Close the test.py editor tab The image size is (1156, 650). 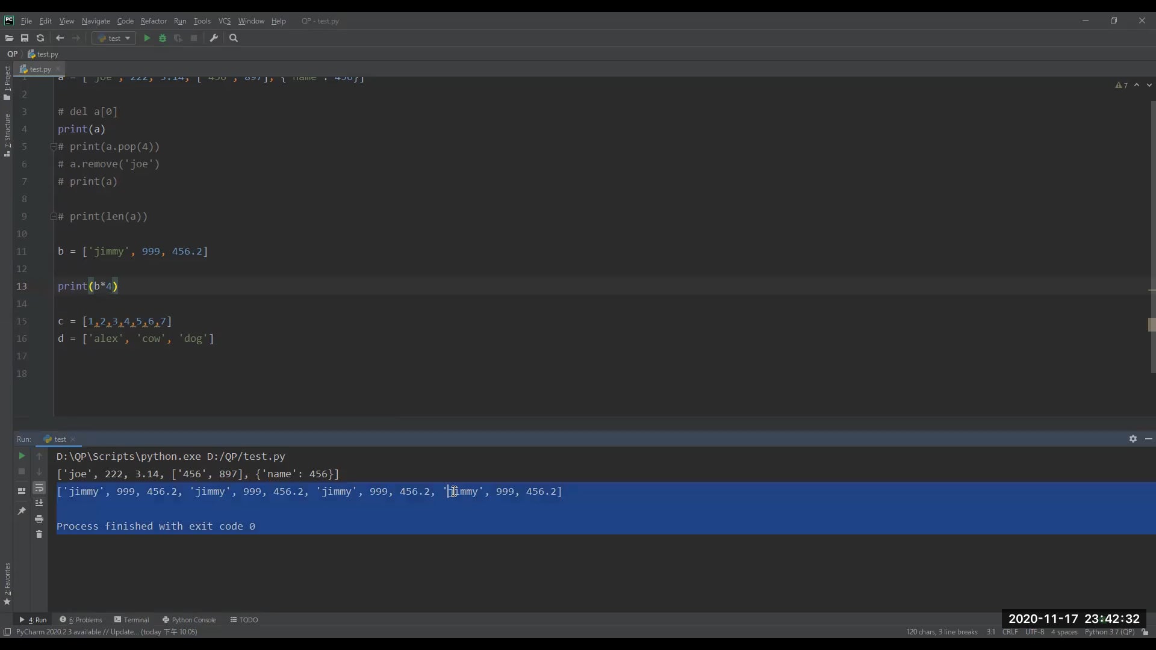58,69
